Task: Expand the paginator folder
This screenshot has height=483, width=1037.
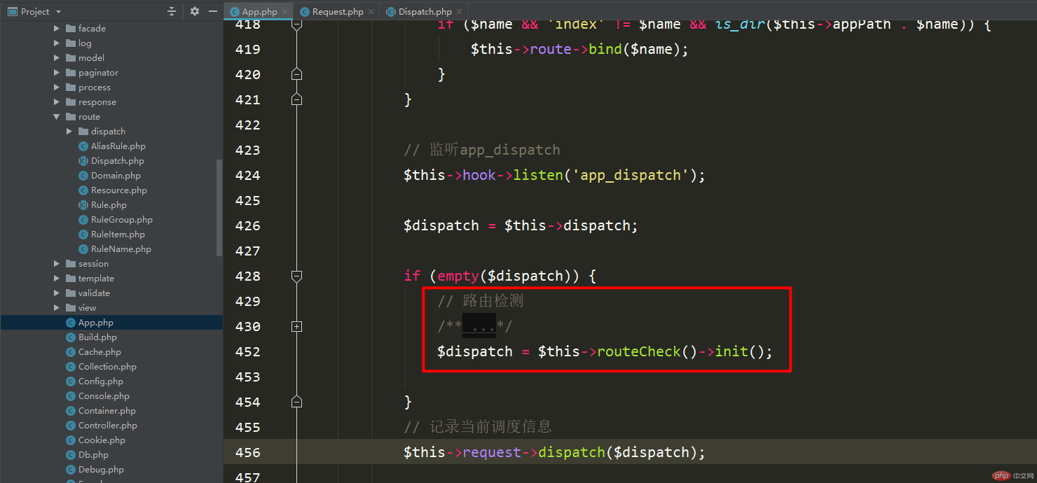Action: pos(57,73)
